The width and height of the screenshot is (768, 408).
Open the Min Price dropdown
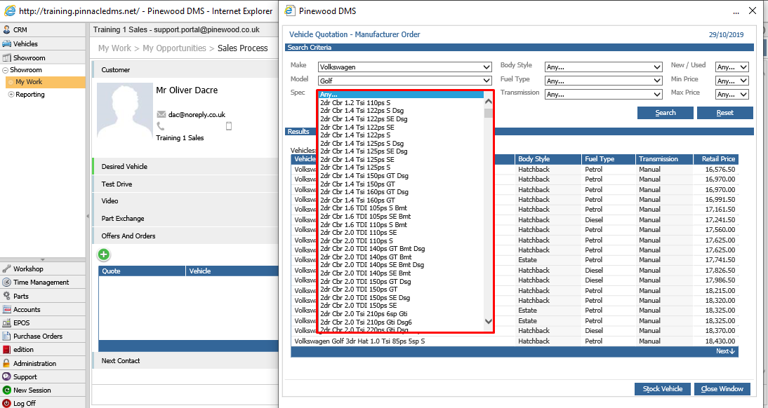click(731, 81)
